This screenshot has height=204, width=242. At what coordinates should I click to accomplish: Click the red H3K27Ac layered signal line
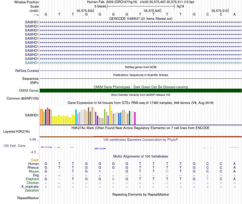(x=167, y=136)
